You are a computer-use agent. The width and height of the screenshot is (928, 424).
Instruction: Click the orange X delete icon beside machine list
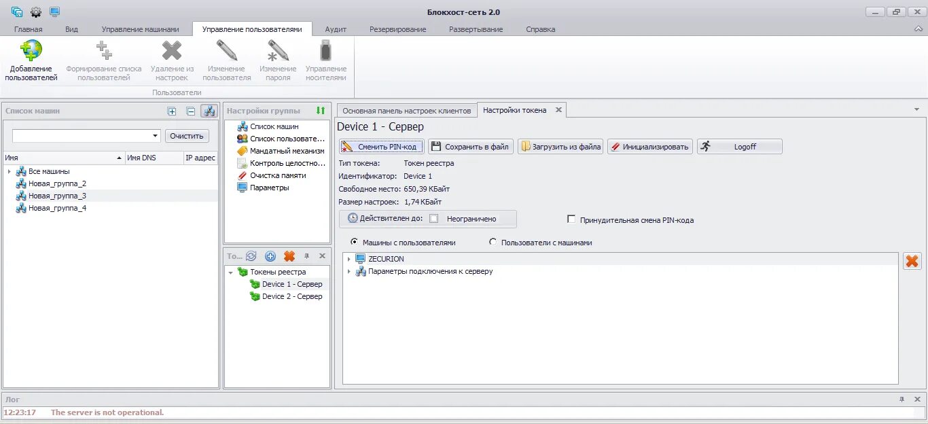pyautogui.click(x=912, y=261)
